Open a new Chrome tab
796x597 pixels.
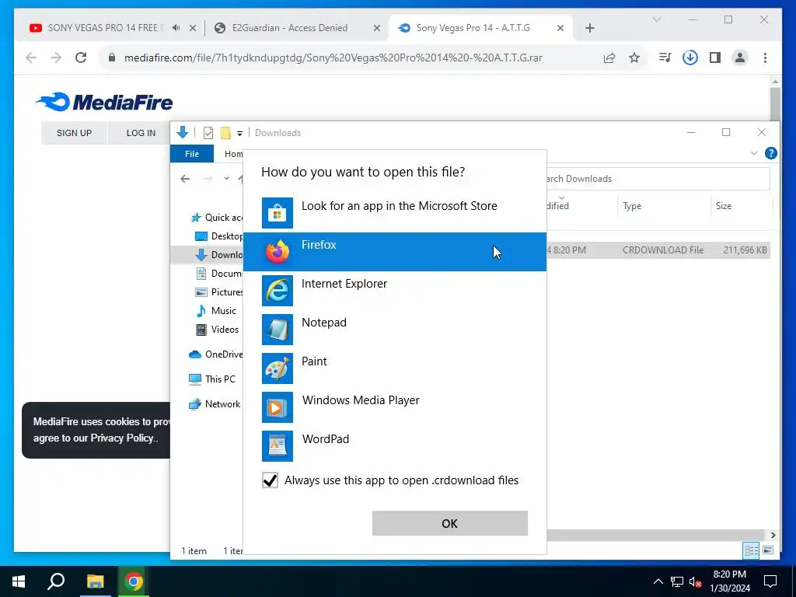coord(589,28)
